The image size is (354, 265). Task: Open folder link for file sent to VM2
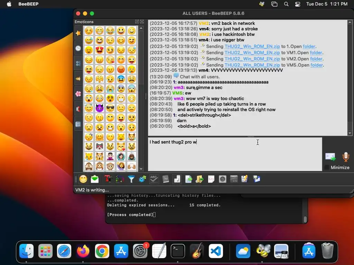pos(316,59)
